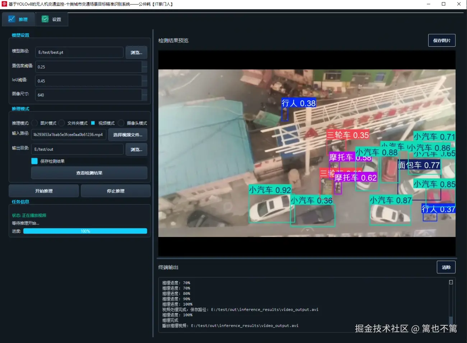Adjust the IoU阈值 spinner arrows
Image resolution: width=467 pixels, height=343 pixels.
144,81
